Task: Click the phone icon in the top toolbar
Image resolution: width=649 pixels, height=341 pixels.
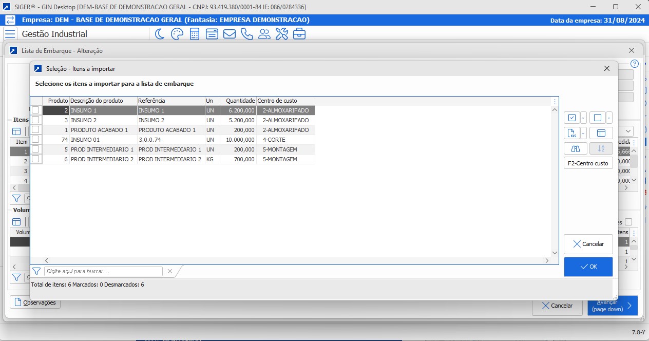Action: pos(246,33)
